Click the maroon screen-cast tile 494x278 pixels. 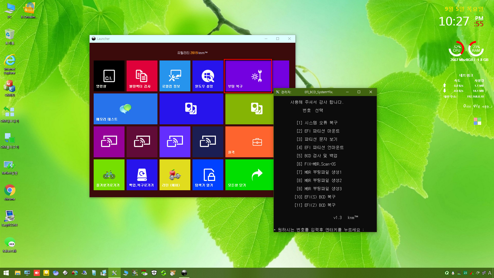coord(142,142)
